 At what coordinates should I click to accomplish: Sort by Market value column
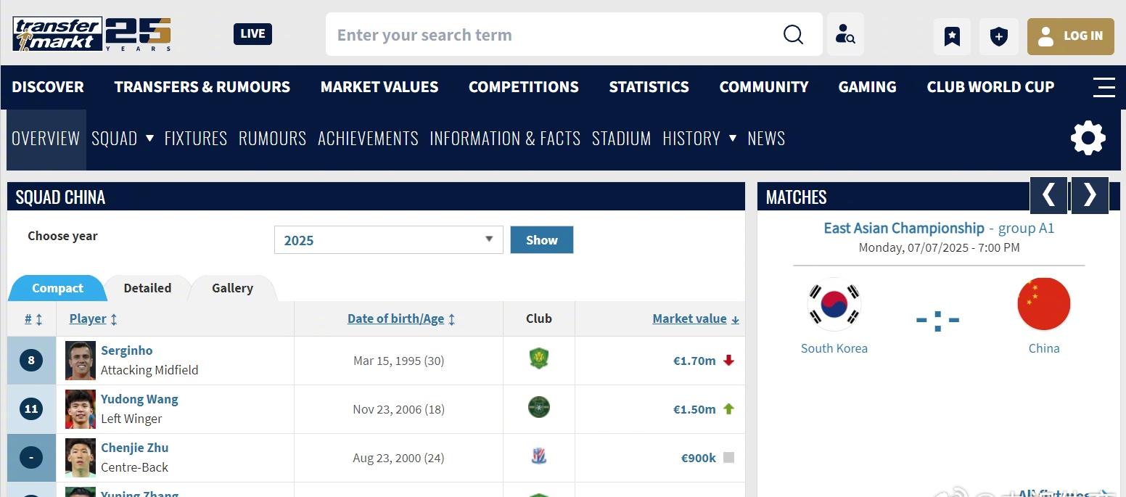[x=696, y=319]
